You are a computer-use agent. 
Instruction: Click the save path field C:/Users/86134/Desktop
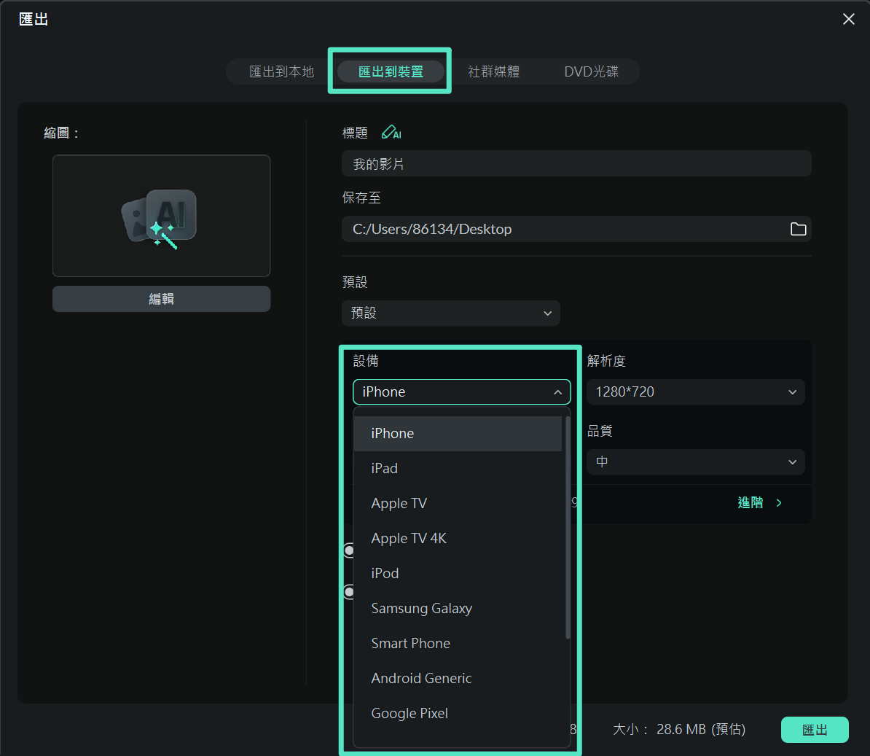576,229
